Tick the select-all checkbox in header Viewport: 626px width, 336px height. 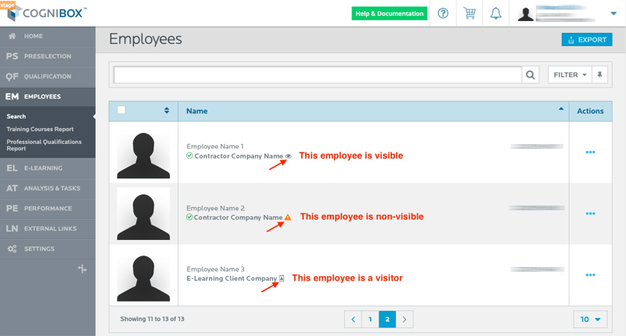pyautogui.click(x=121, y=110)
